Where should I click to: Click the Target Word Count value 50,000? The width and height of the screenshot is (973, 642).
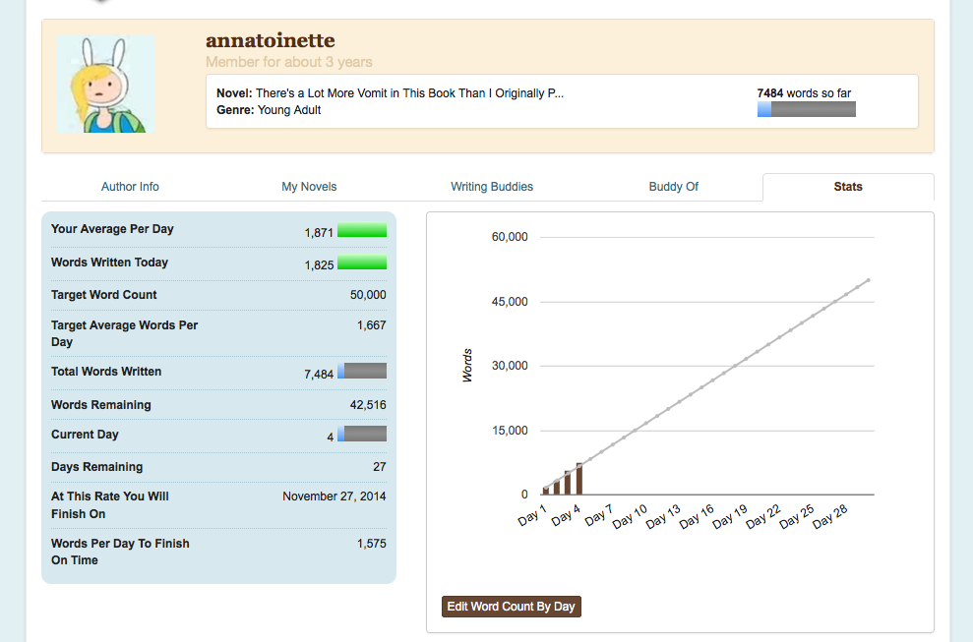coord(368,295)
